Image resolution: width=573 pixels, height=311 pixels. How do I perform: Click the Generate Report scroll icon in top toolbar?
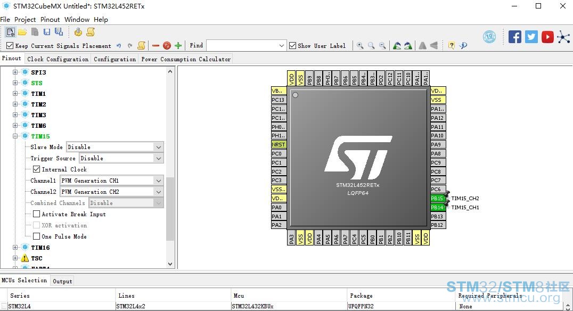click(91, 32)
